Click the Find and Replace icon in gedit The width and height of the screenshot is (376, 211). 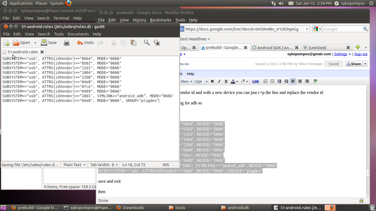point(157,43)
